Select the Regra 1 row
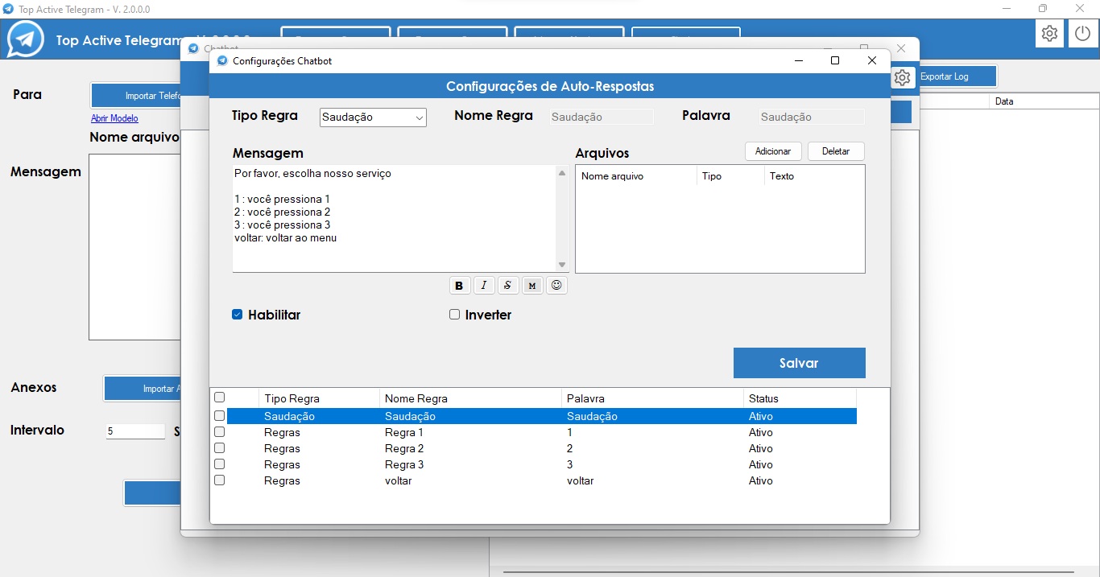1100x577 pixels. (x=541, y=432)
